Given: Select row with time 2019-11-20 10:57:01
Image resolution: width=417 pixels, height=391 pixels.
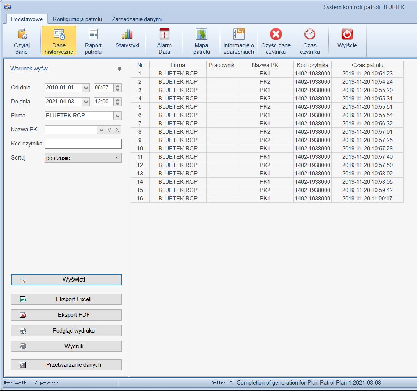Looking at the screenshot, I should (x=267, y=131).
